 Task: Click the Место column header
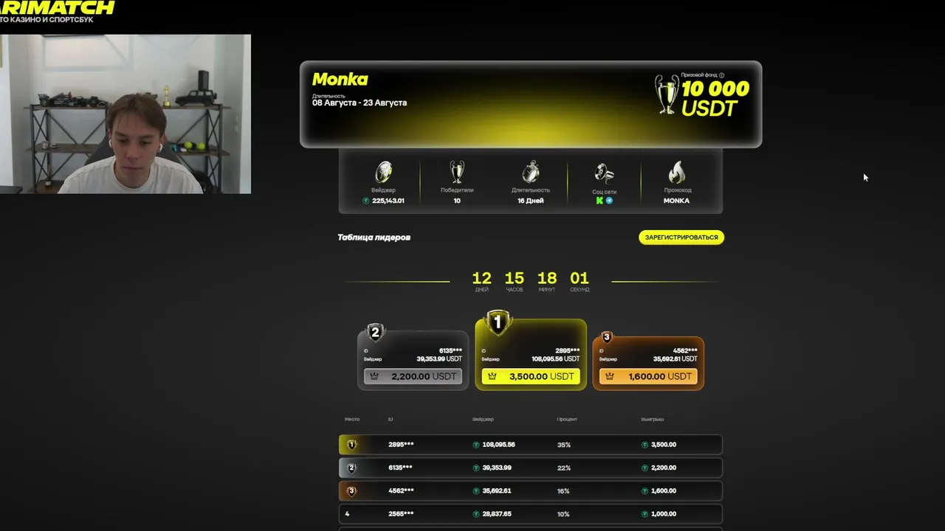pos(352,419)
